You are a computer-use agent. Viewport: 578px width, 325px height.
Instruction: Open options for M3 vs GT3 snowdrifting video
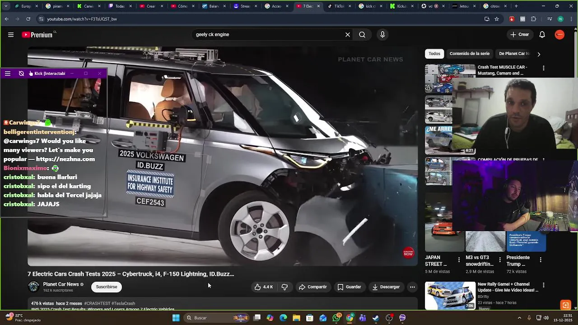500,260
